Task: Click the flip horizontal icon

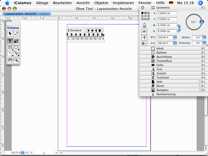Action: (x=144, y=31)
